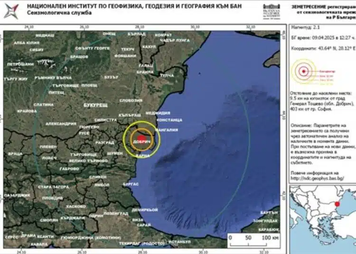
Task: Select the 'Координати: 43.64° N' line
Action: [323, 48]
